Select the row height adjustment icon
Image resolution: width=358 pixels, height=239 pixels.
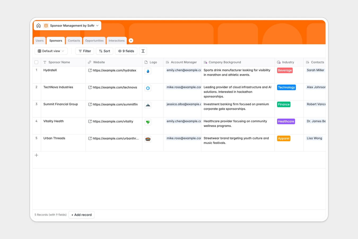click(143, 51)
